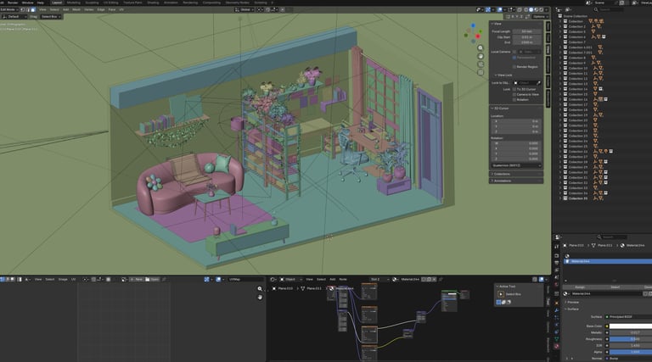Screen dimensions: 652x362
Task: Open the Mesh menu in the viewport header
Action: tap(76, 9)
